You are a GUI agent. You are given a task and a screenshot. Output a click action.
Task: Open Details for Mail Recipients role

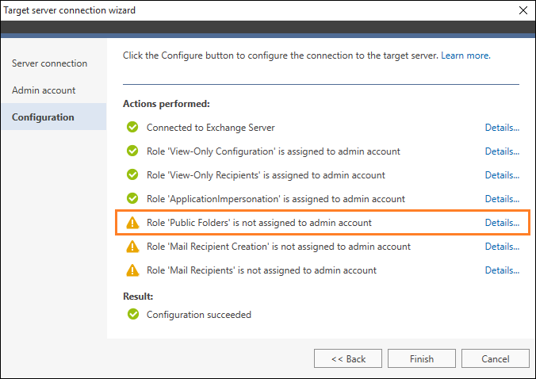502,270
